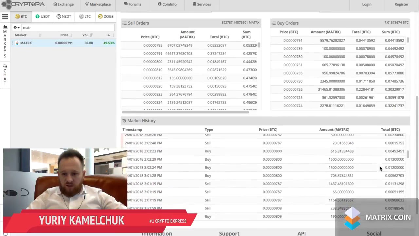Toggle the hamburger sidebar menu
The width and height of the screenshot is (419, 236).
[x=5, y=17]
